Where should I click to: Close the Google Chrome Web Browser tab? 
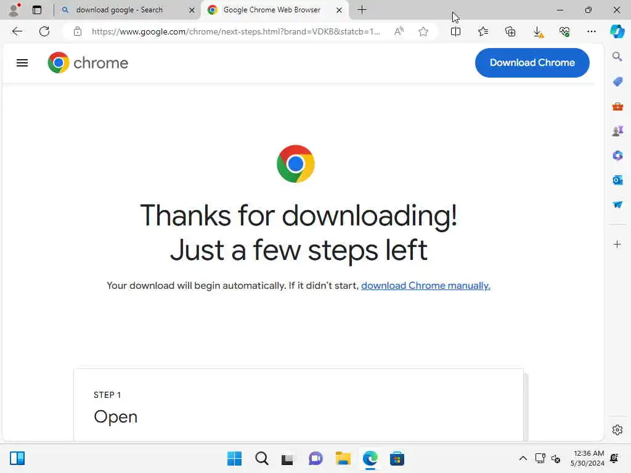pos(340,10)
